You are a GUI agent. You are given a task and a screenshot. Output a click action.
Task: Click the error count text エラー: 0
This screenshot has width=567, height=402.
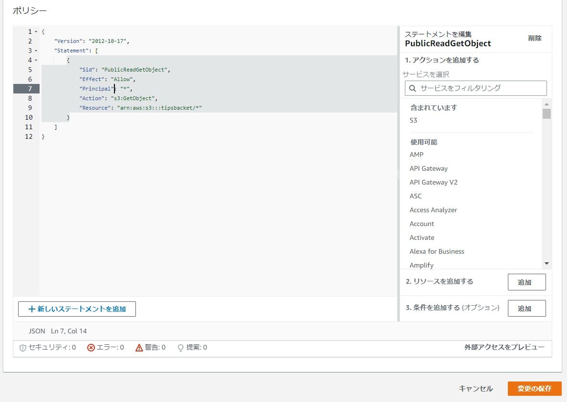click(110, 348)
